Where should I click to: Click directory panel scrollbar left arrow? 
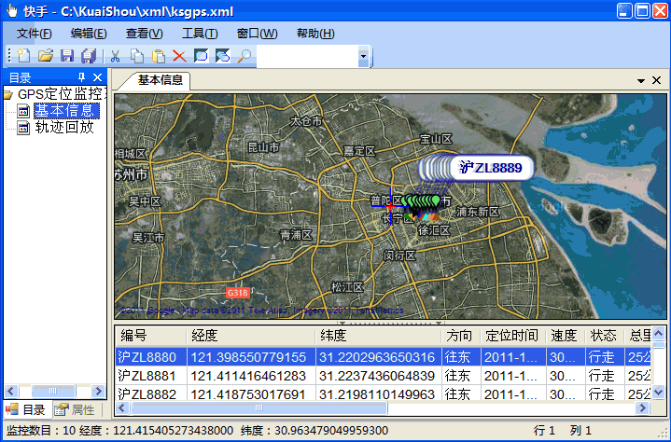(x=11, y=391)
